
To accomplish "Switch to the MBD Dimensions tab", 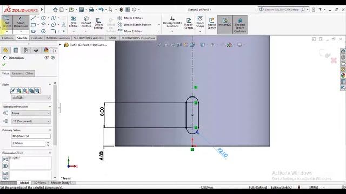I will click(x=58, y=38).
